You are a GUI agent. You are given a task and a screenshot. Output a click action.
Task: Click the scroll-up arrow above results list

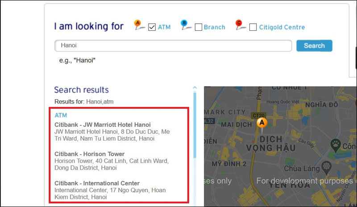[x=195, y=88]
